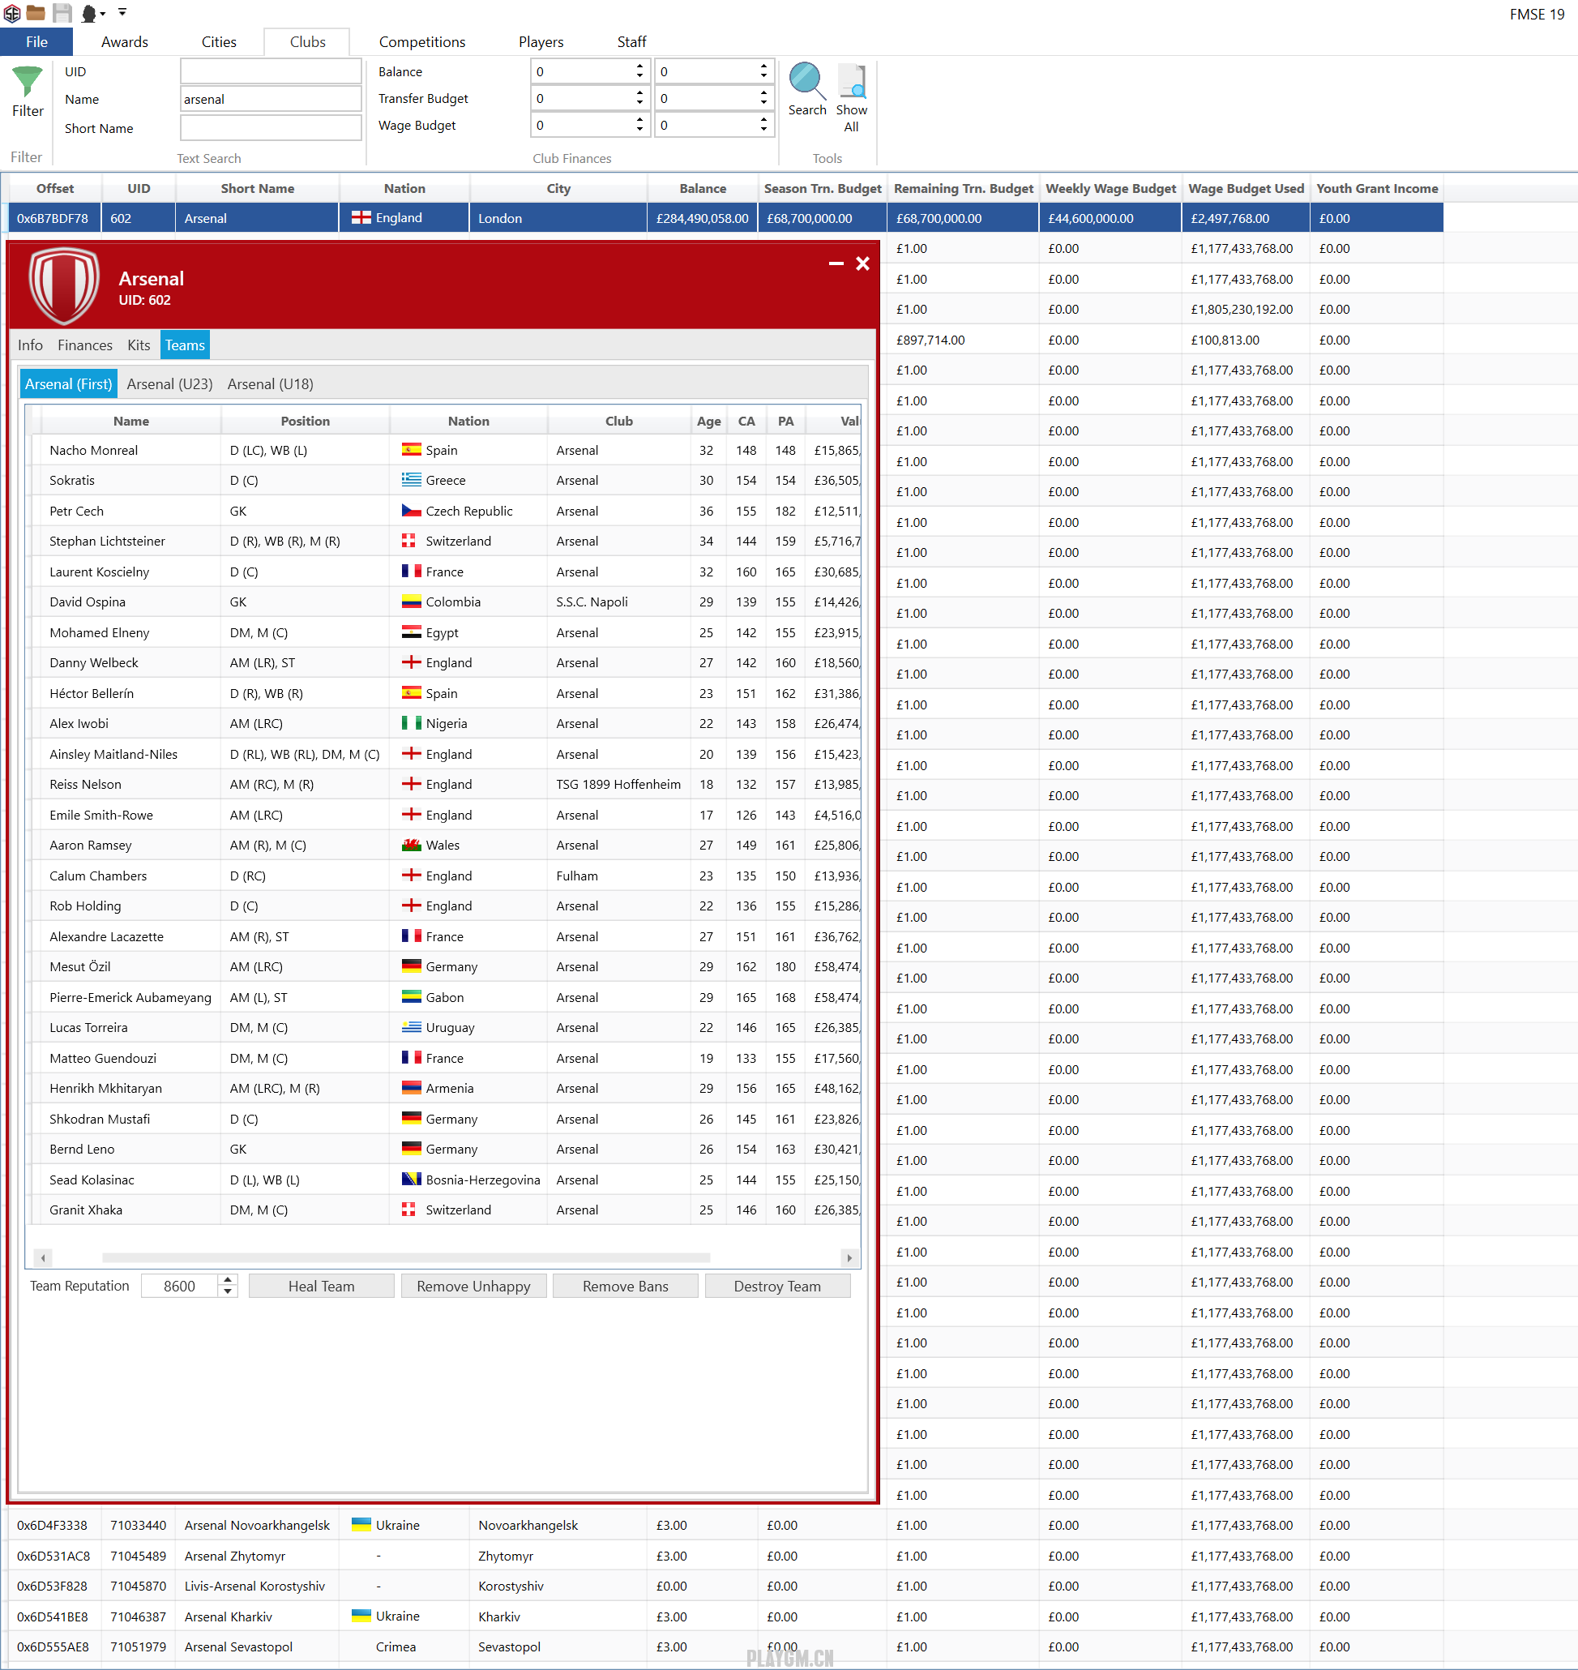Sort player table by Name column
The height and width of the screenshot is (1670, 1578).
click(x=131, y=421)
